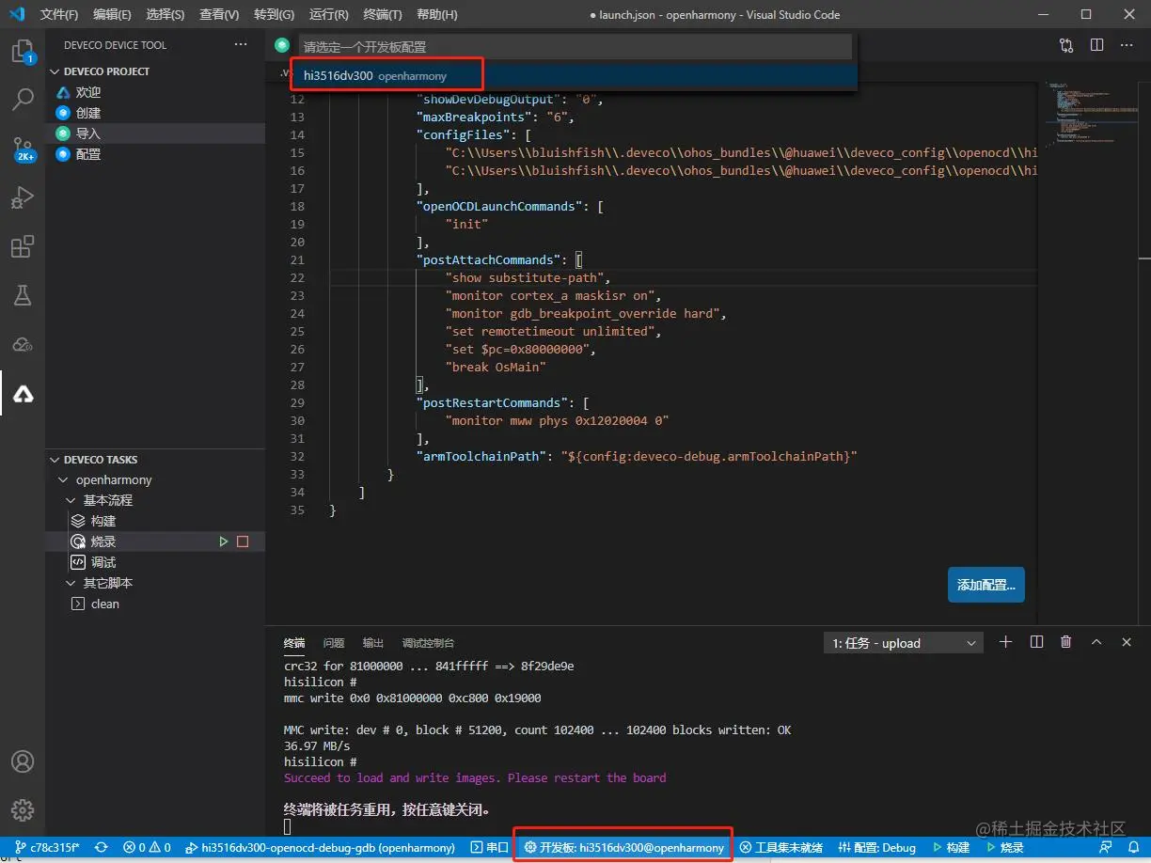1151x863 pixels.
Task: Switch to 调试控制台 panel tab
Action: (x=429, y=643)
